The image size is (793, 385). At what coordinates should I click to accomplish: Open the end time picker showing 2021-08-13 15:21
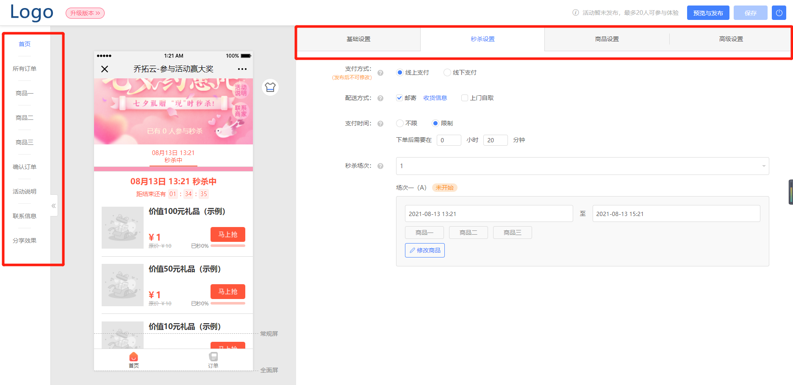(x=676, y=213)
